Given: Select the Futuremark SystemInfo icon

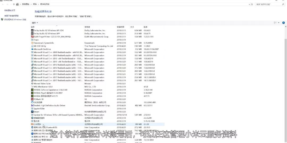Looking at the screenshot, I should (x=32, y=43).
